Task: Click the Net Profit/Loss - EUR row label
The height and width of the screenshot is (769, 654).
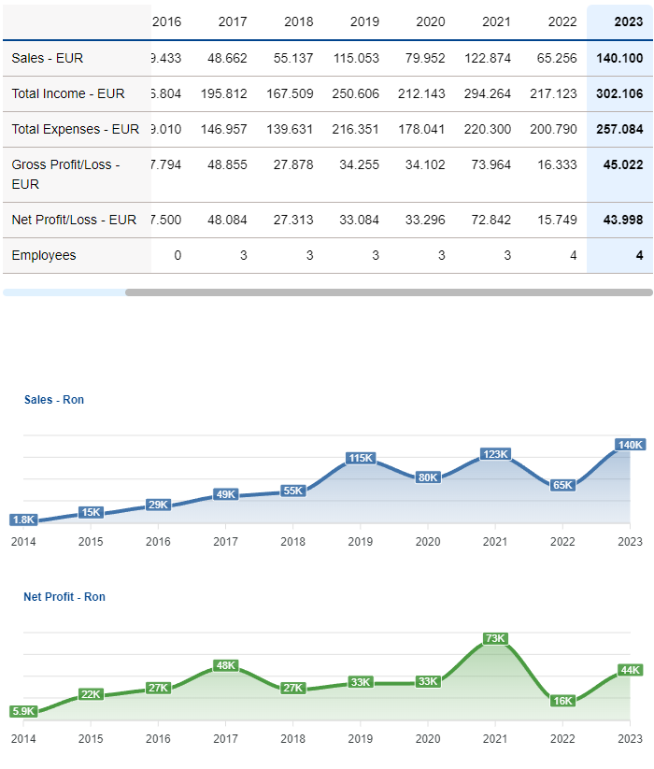Action: 74,220
